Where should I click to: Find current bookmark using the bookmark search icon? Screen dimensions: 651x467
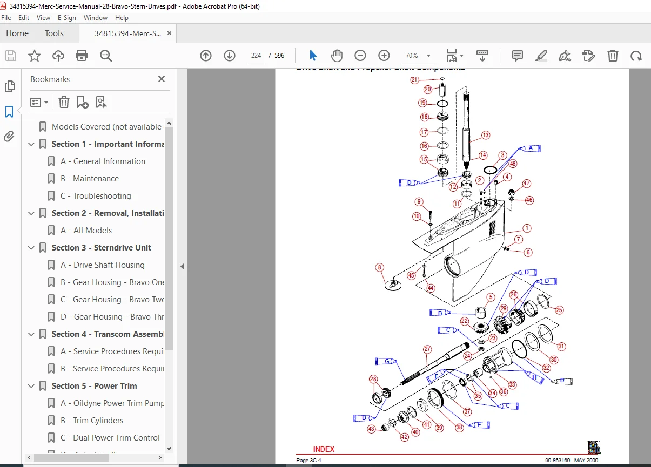[101, 102]
